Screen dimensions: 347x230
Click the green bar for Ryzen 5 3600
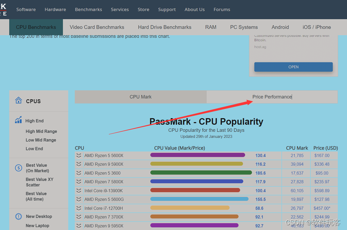201,172
